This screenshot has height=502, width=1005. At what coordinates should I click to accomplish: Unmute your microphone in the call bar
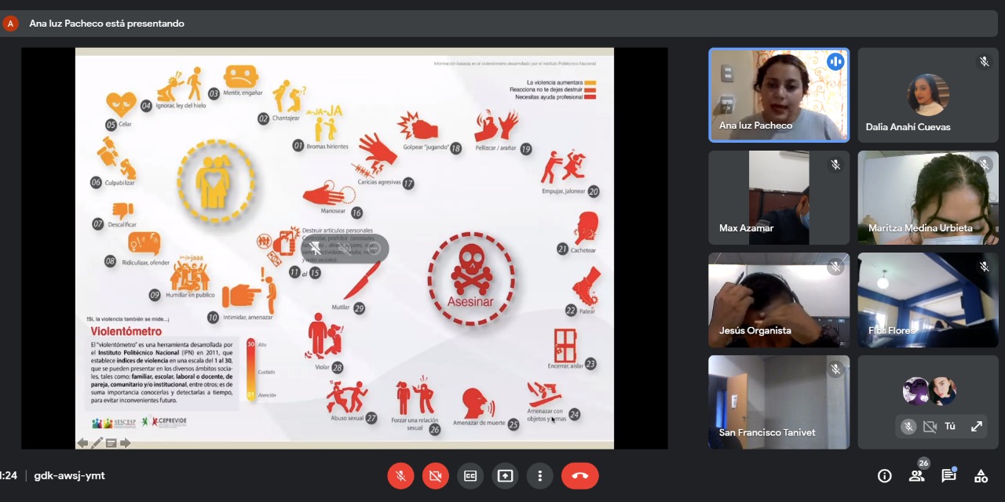pos(400,475)
